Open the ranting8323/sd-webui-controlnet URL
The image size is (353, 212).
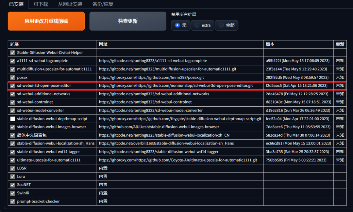click(145, 102)
